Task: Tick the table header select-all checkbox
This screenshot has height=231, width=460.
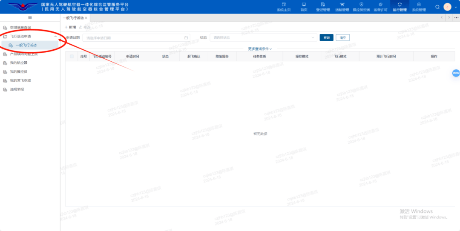Action: coord(72,56)
